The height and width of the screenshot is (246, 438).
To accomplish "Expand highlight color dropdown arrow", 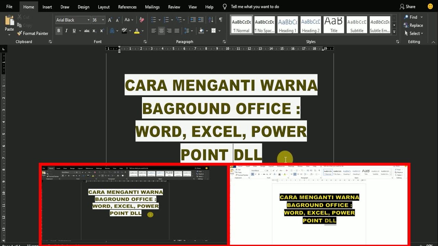I will (130, 31).
